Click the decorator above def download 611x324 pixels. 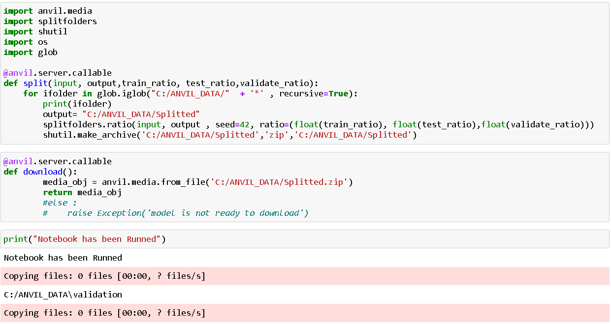tap(58, 161)
